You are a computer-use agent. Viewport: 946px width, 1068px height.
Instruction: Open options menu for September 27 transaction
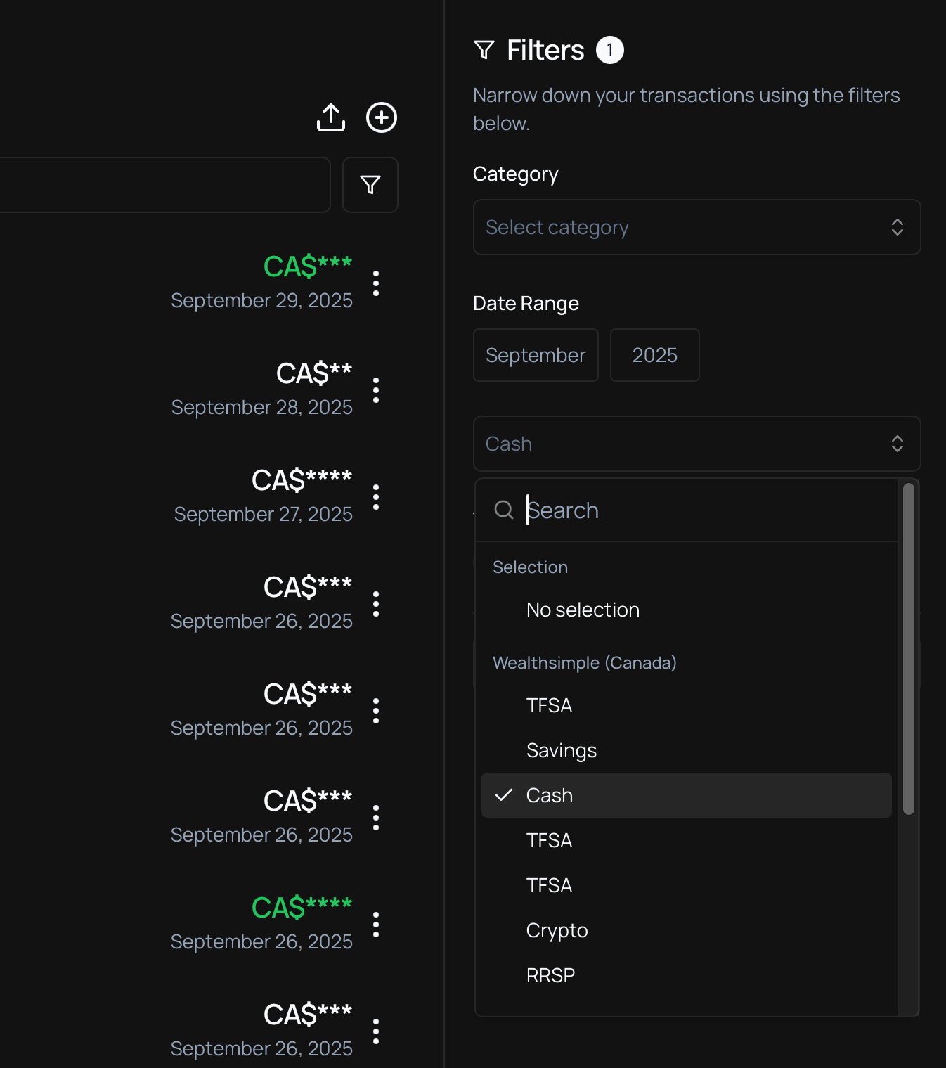(376, 497)
